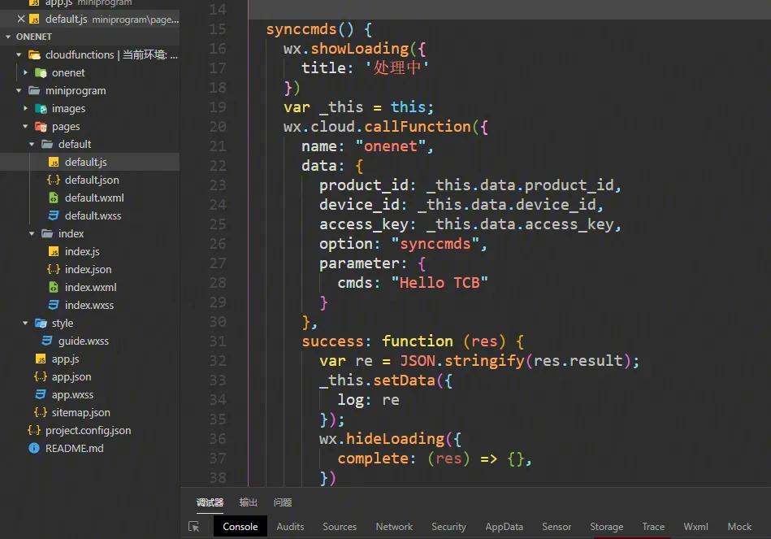The width and height of the screenshot is (771, 539).
Task: Click the README.md info icon
Action: [34, 449]
